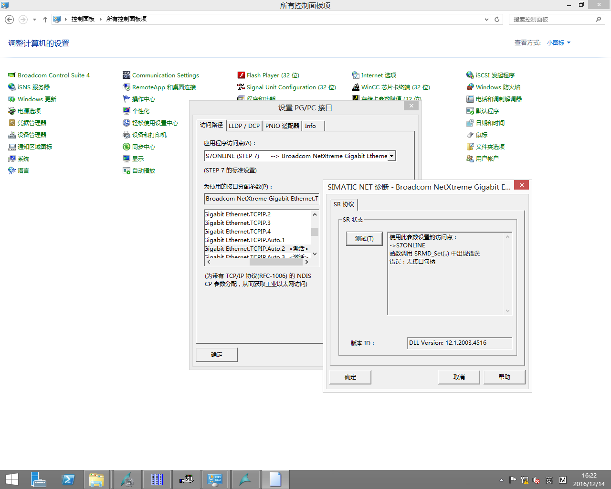
Task: Select SR 协议 tab in diagnostics dialog
Action: tap(344, 204)
